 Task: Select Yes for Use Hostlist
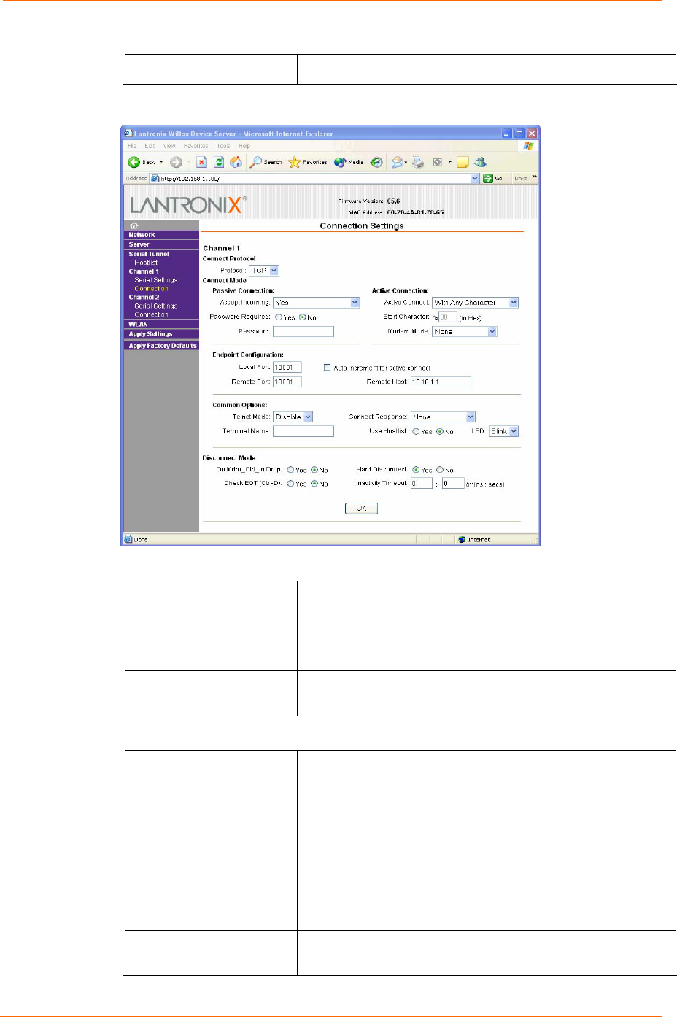(416, 432)
